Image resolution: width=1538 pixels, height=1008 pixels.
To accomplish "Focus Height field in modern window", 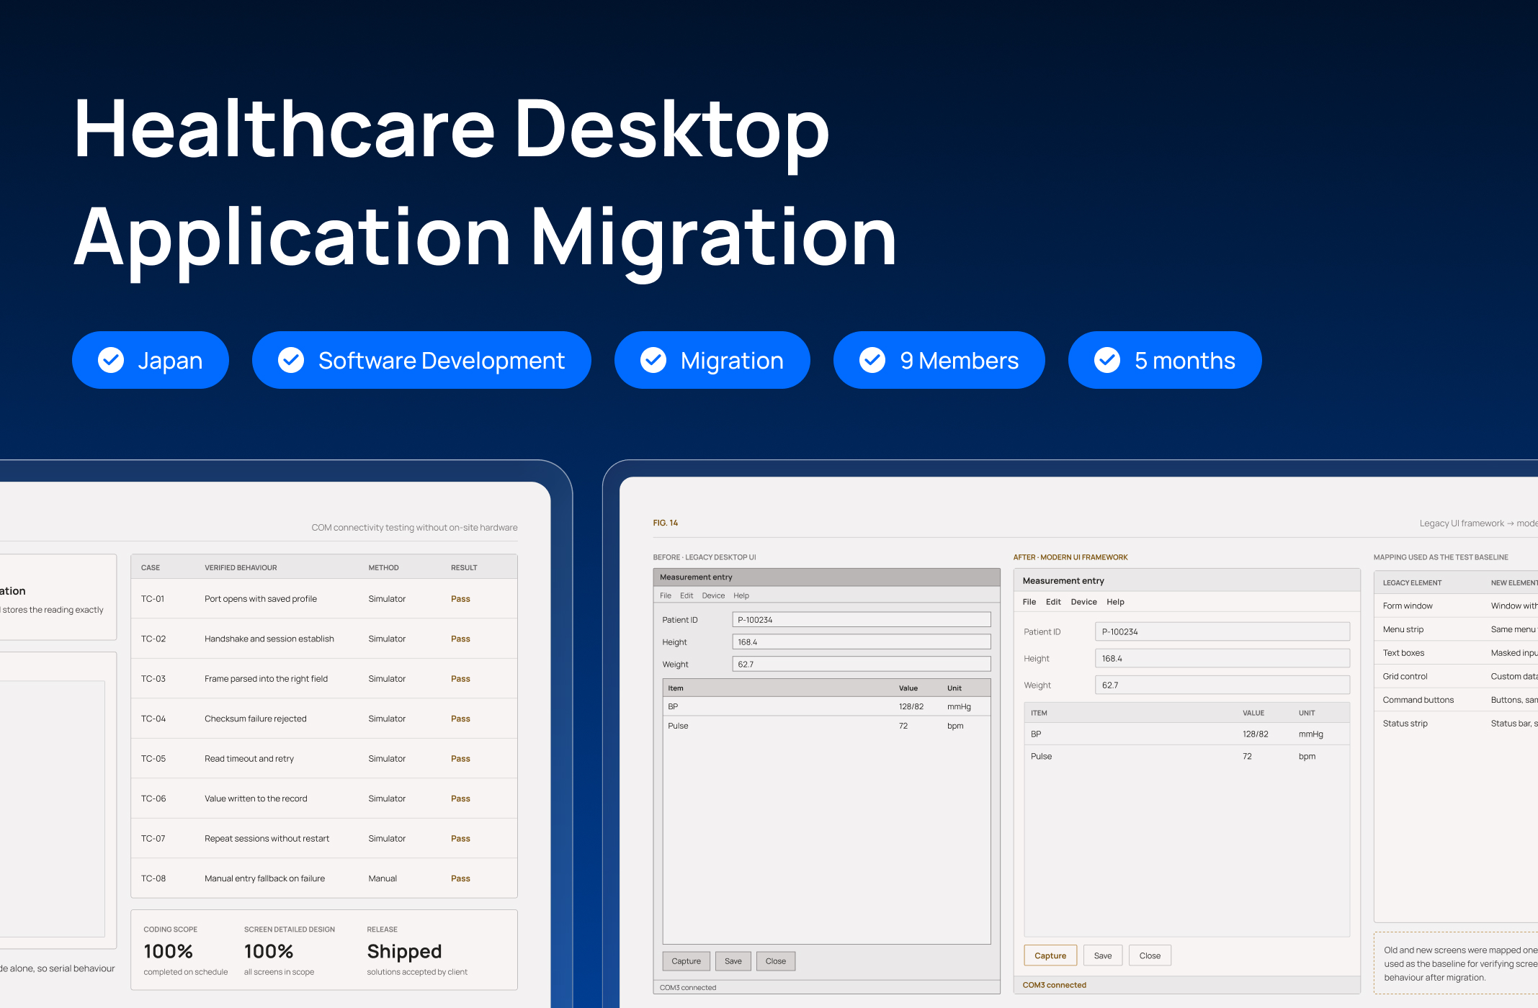I will tap(1222, 658).
